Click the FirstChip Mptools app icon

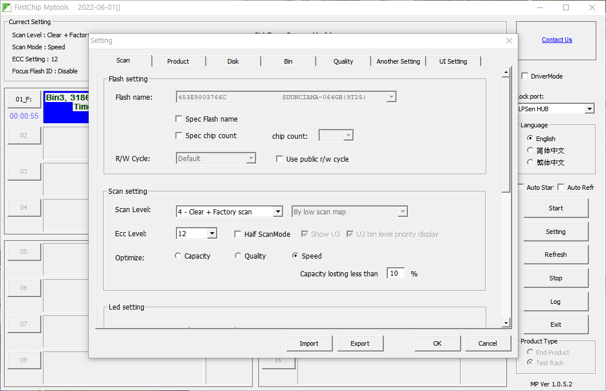coord(6,7)
